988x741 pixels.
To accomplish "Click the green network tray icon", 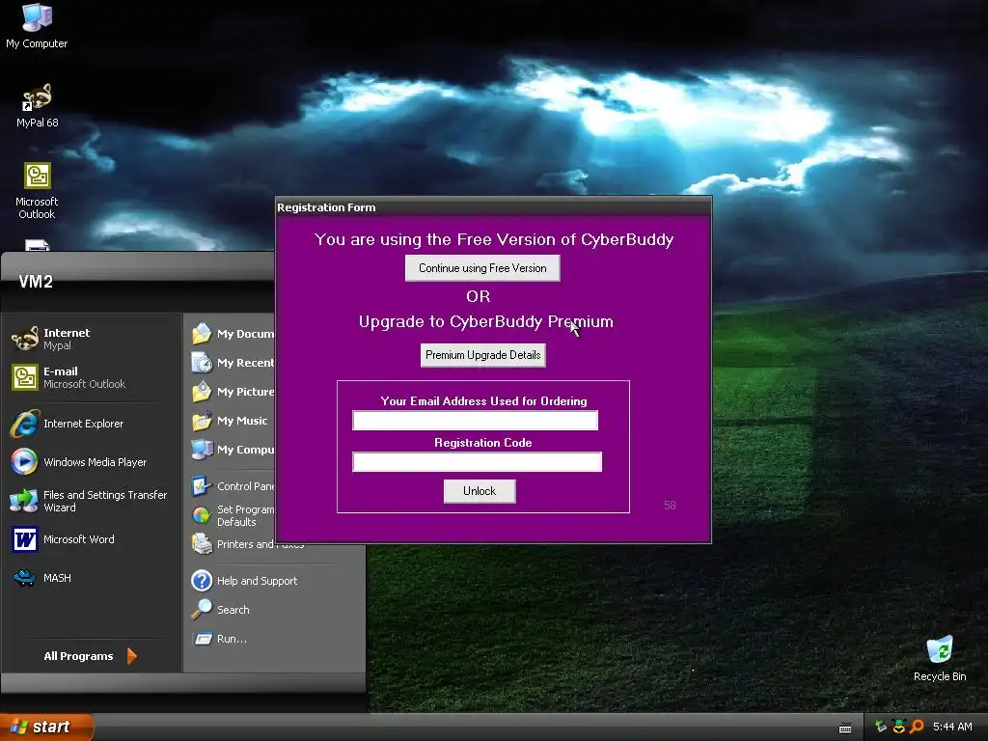I will tap(880, 727).
